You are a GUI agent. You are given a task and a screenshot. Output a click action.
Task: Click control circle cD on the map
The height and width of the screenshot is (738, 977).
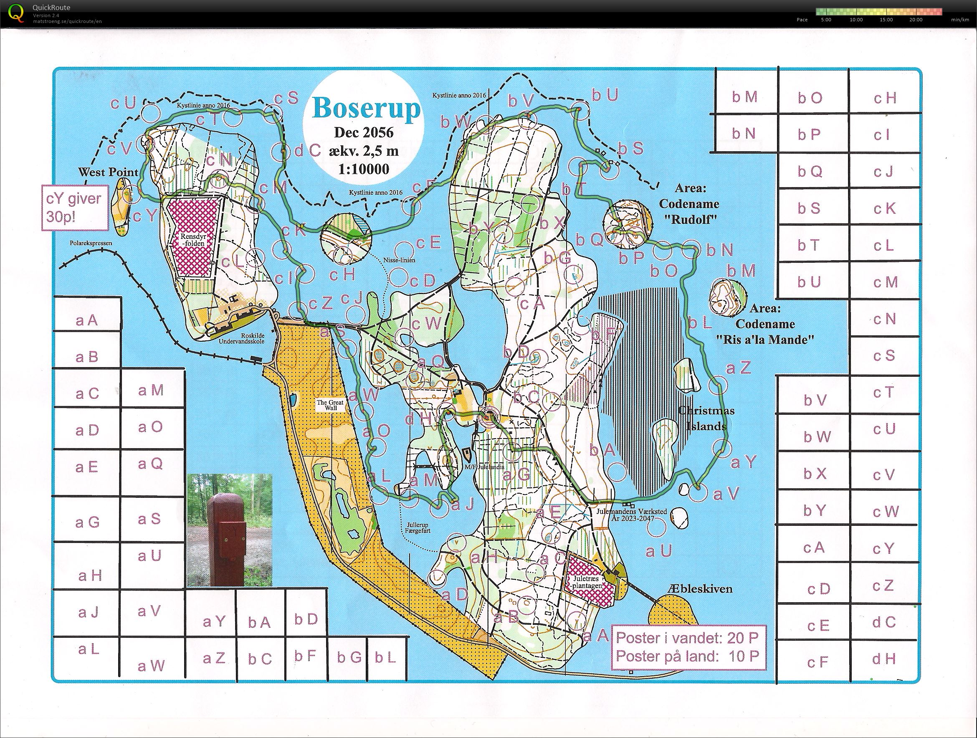tap(398, 276)
